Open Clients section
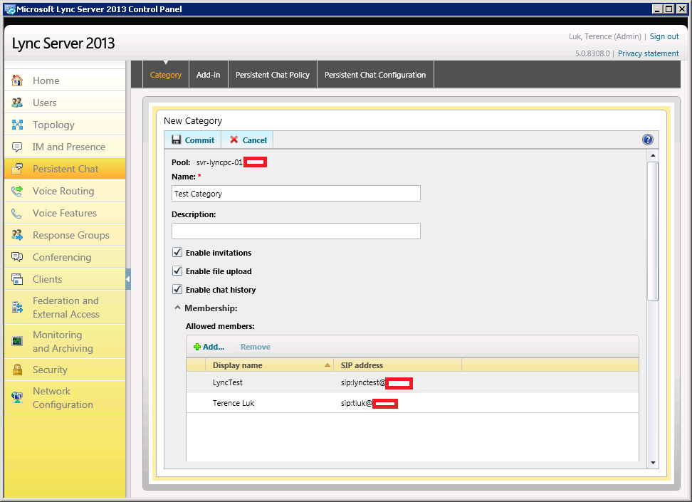The image size is (692, 502). (x=65, y=279)
